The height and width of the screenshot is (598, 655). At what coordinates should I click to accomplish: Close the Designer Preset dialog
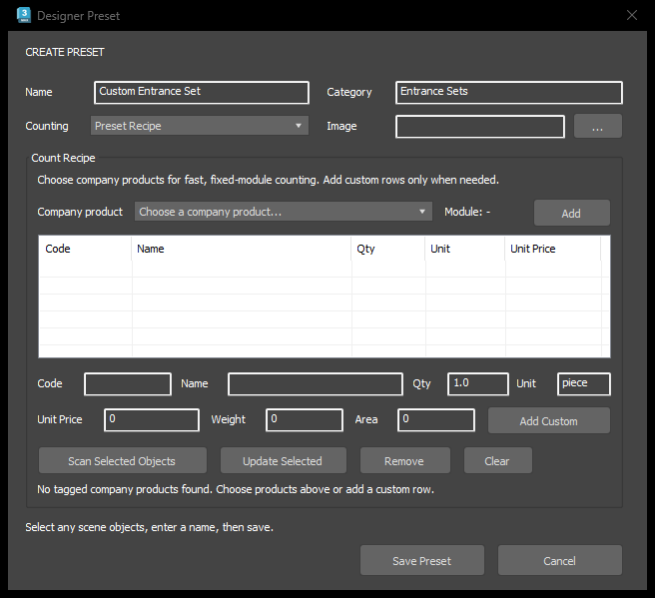click(632, 15)
